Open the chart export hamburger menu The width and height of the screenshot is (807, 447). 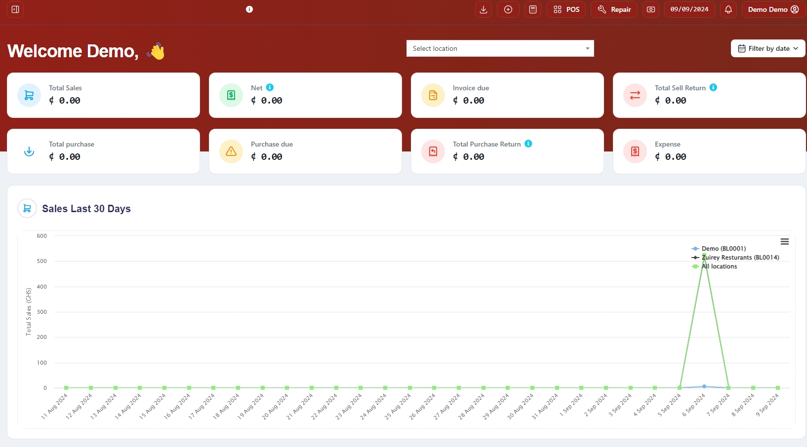coord(784,242)
